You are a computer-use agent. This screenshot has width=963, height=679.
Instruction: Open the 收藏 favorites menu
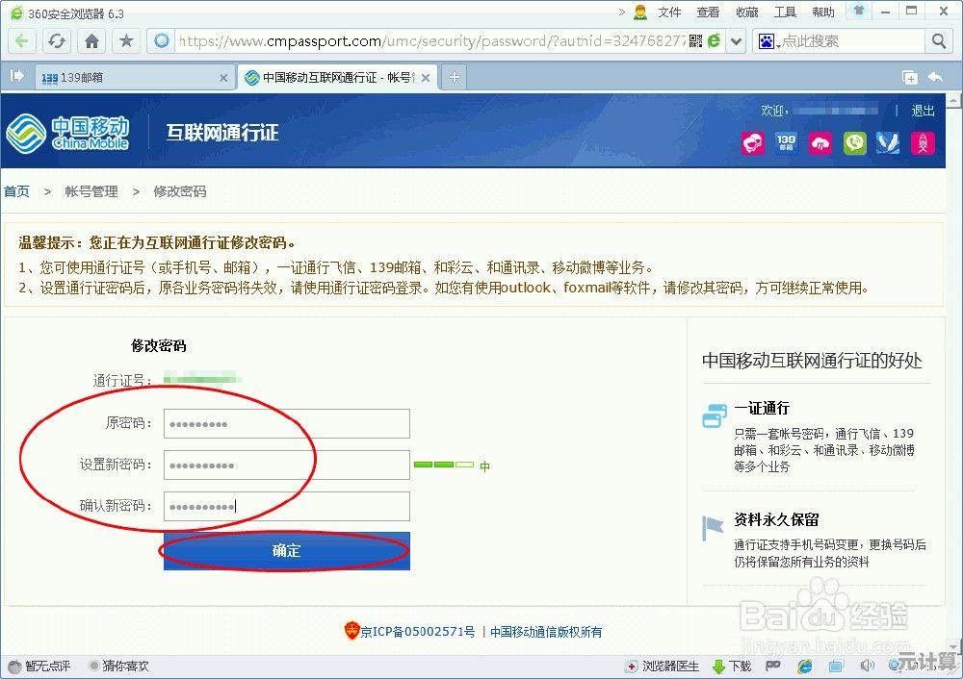(x=747, y=13)
